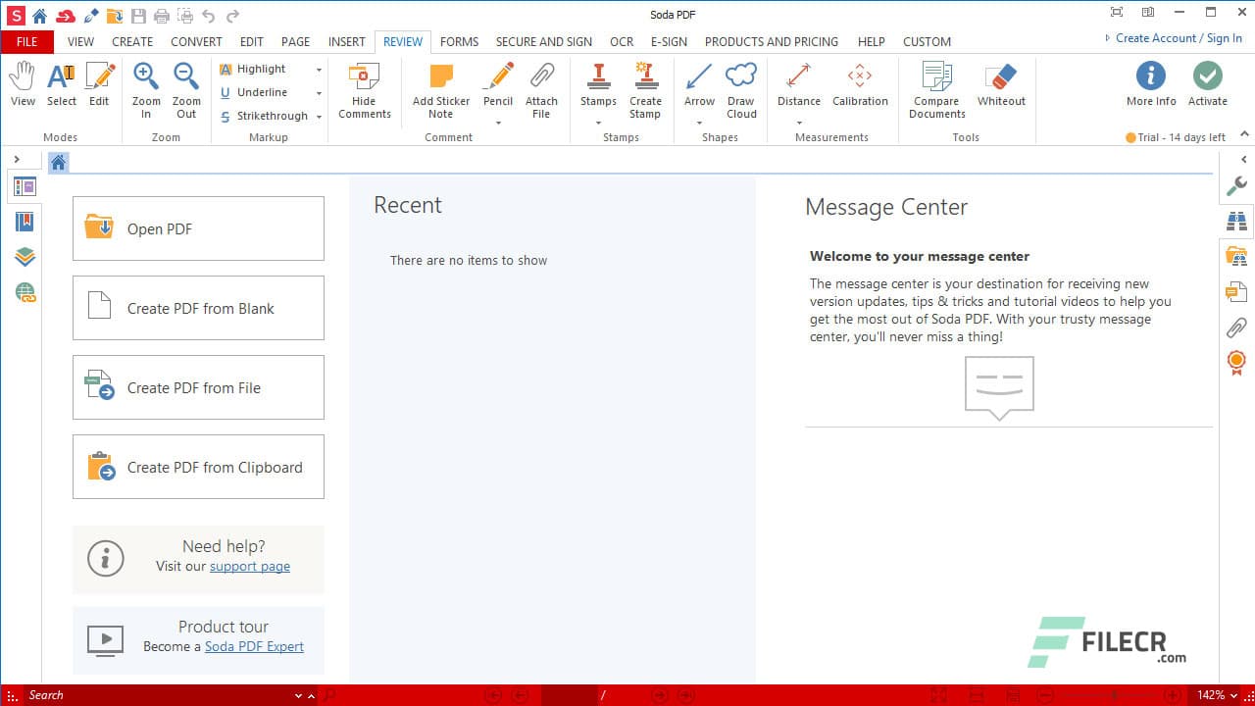This screenshot has height=706, width=1255.
Task: Select the Draw Cloud shape tool
Action: click(741, 88)
